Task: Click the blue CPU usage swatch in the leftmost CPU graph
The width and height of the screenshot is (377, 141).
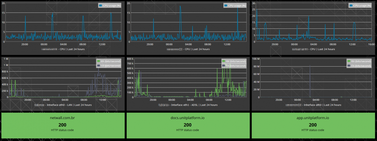Action: [x=101, y=6]
